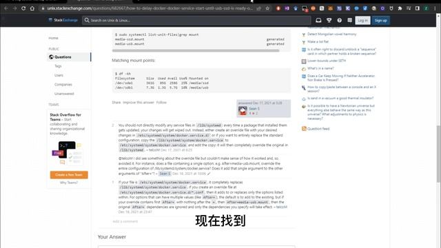This screenshot has height=248, width=441.
Task: Click the Questions globe icon in sidebar
Action: [51, 56]
